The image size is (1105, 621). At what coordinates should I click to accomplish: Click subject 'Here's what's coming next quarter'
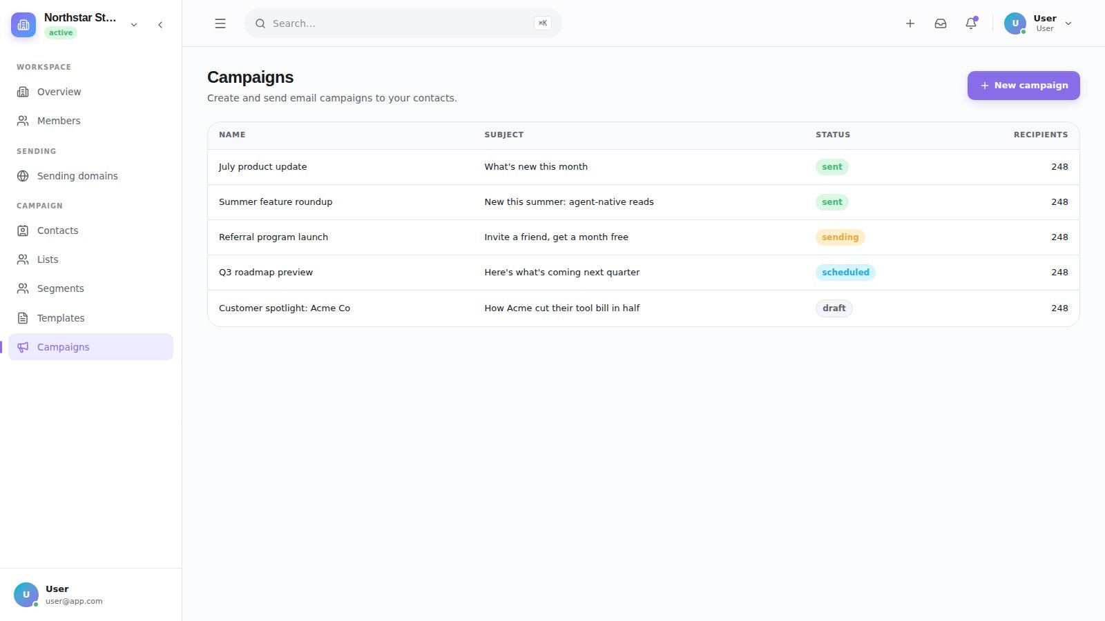[x=562, y=273]
